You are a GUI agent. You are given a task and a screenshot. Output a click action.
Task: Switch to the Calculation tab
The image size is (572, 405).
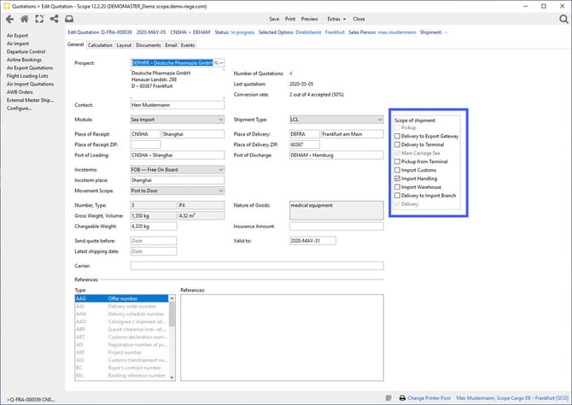pyautogui.click(x=100, y=44)
